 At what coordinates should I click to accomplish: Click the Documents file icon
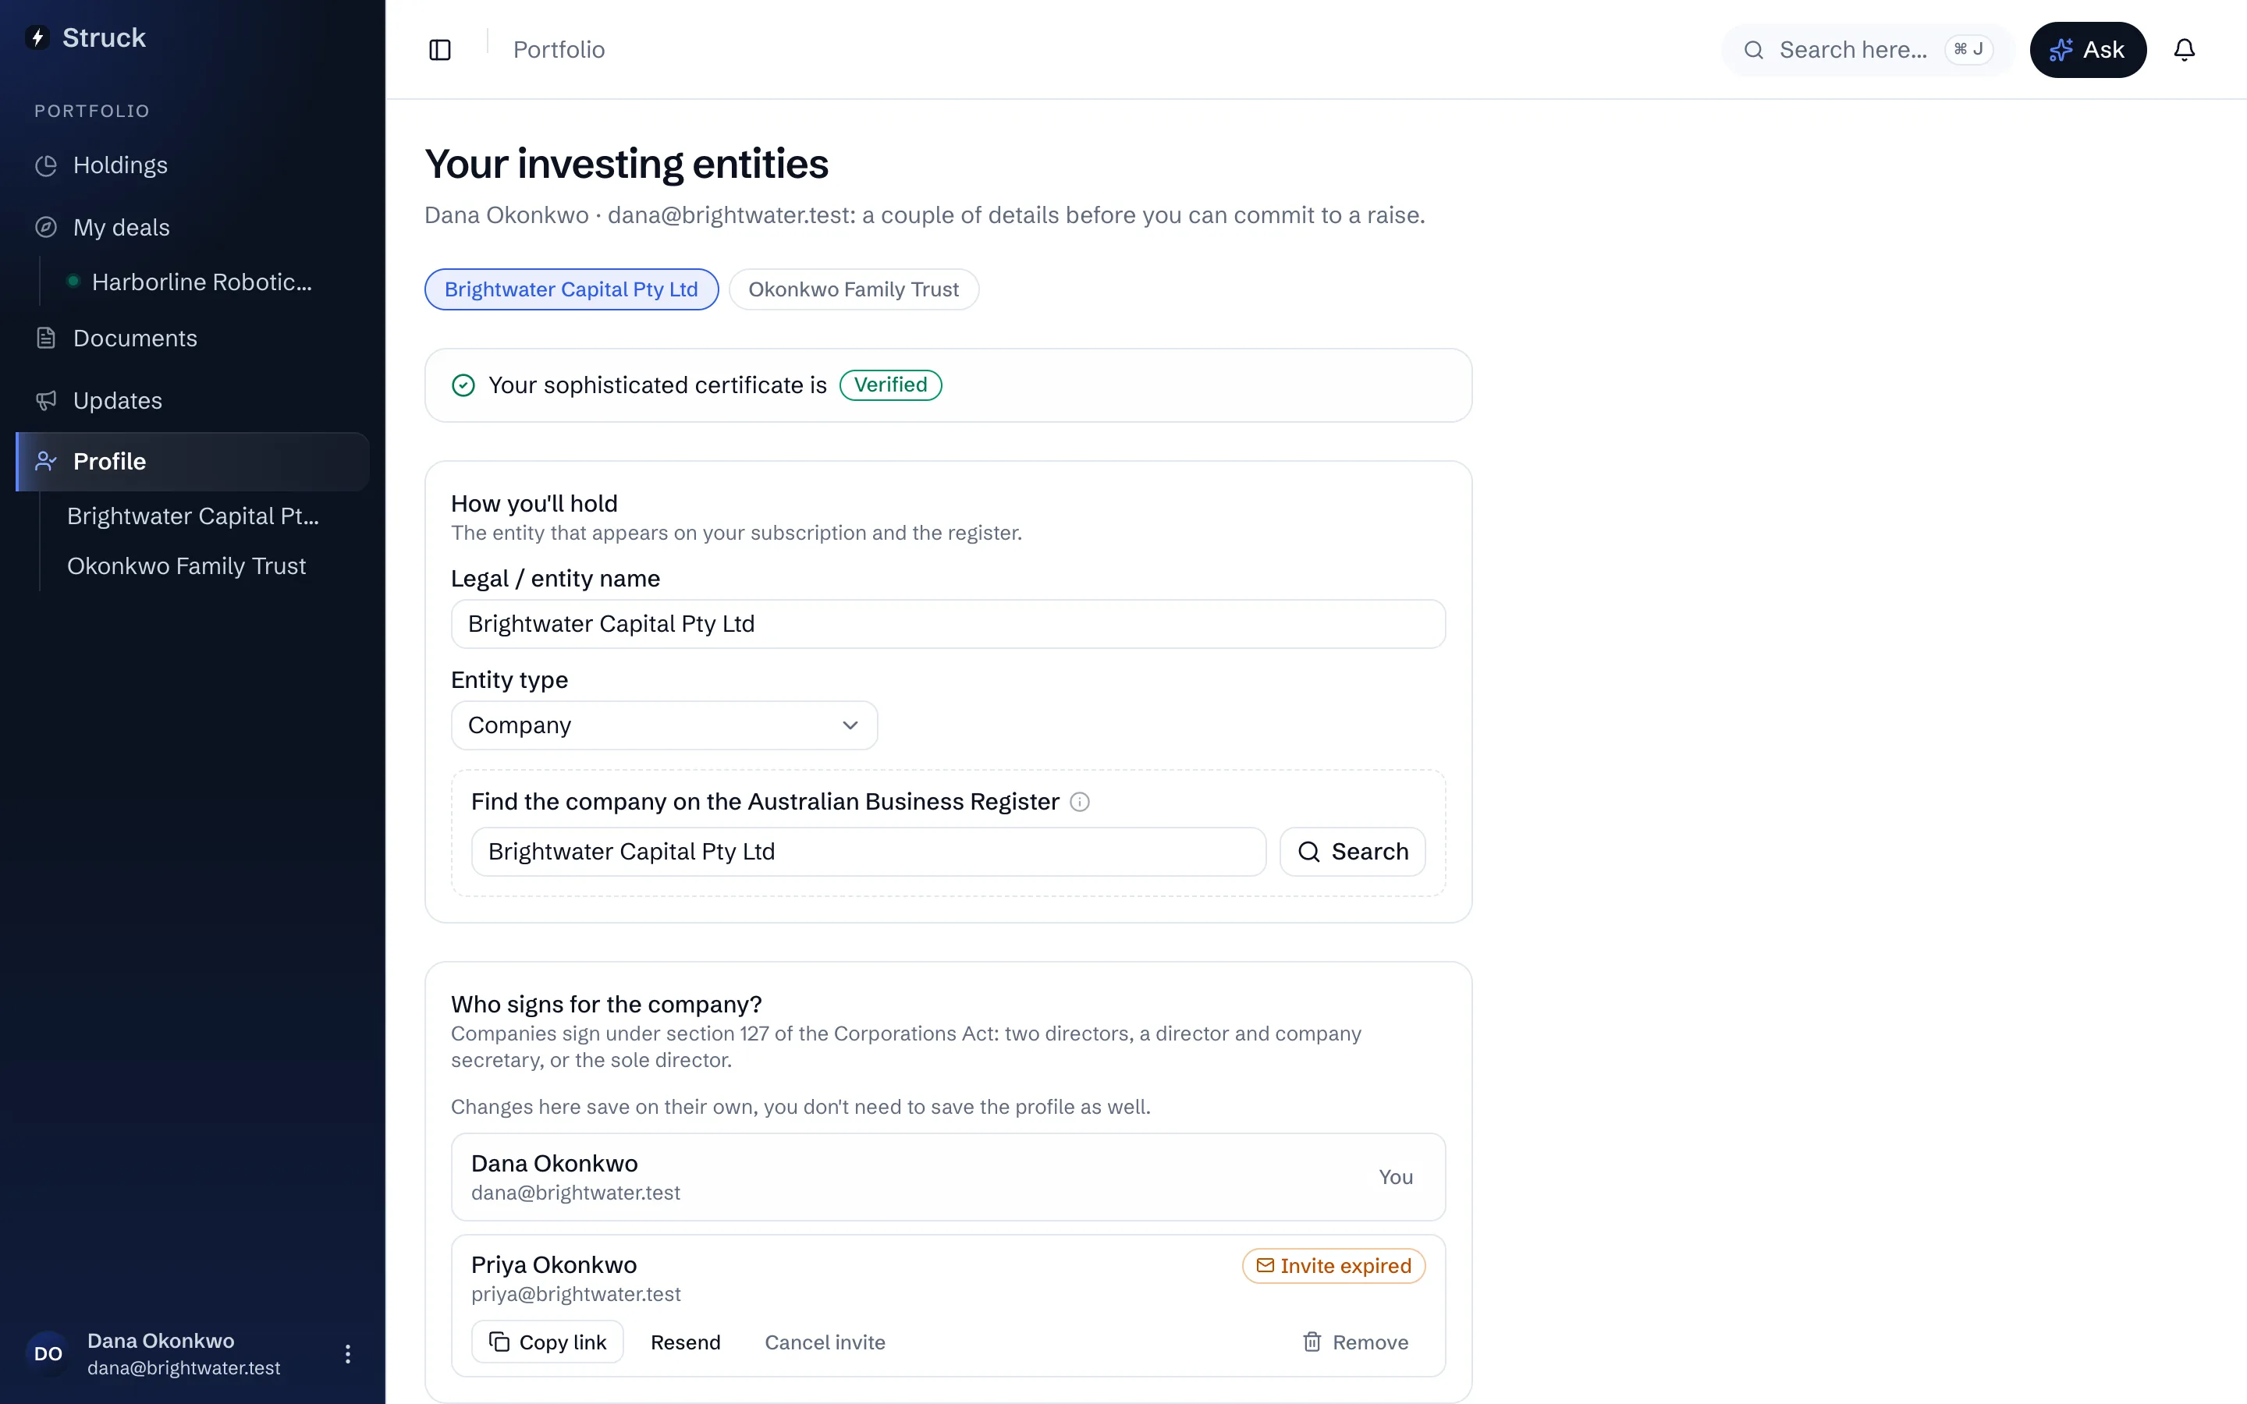(45, 338)
